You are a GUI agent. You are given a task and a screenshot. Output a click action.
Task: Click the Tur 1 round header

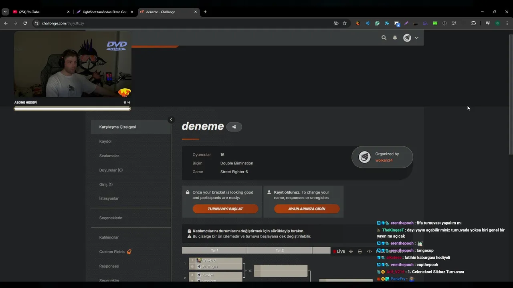click(214, 250)
